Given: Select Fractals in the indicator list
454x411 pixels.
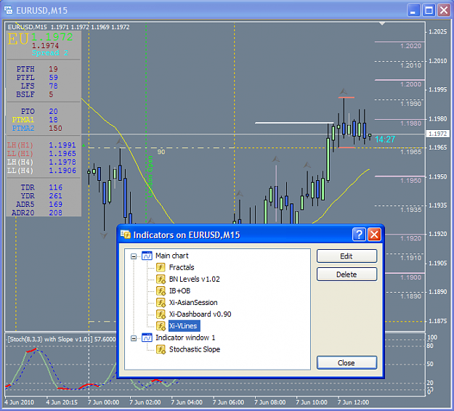Looking at the screenshot, I should point(182,267).
